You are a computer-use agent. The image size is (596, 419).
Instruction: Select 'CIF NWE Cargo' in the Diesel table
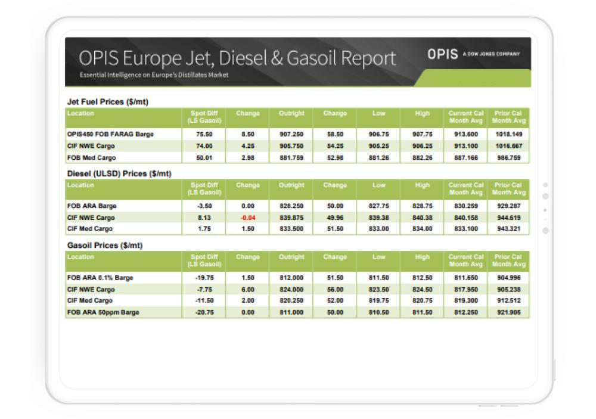point(91,218)
